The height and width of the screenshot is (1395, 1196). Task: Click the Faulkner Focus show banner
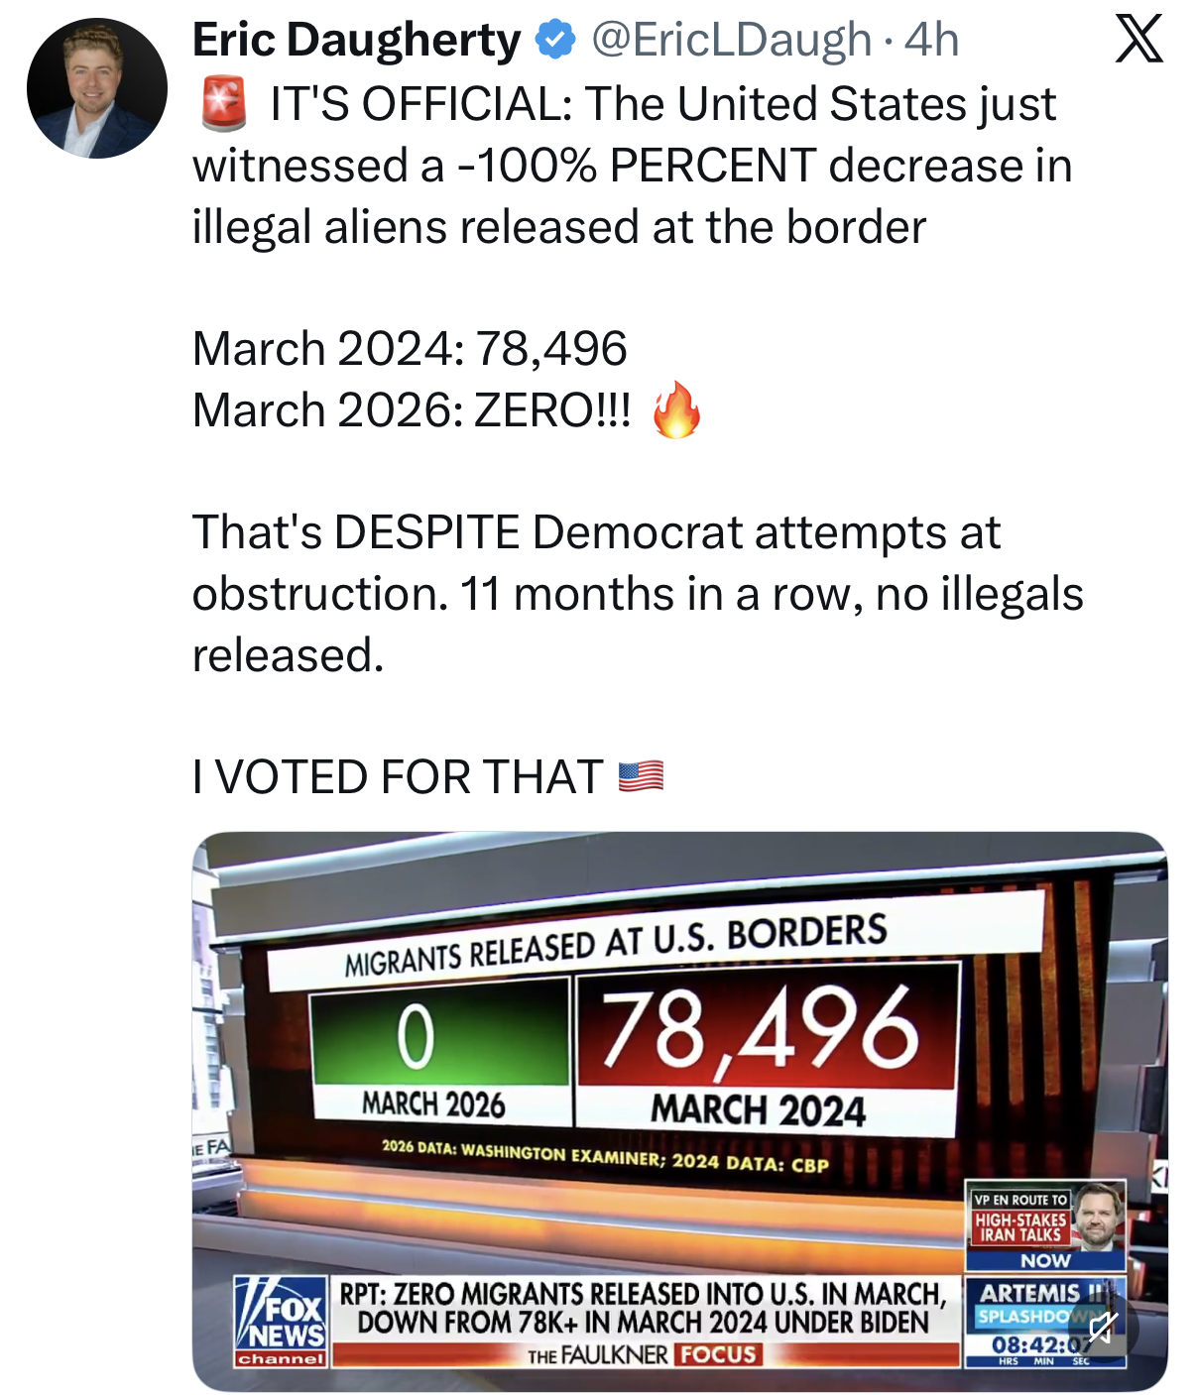[x=643, y=1355]
